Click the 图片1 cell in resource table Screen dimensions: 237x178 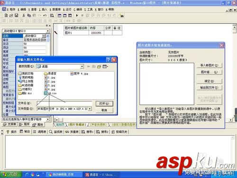coord(76,33)
